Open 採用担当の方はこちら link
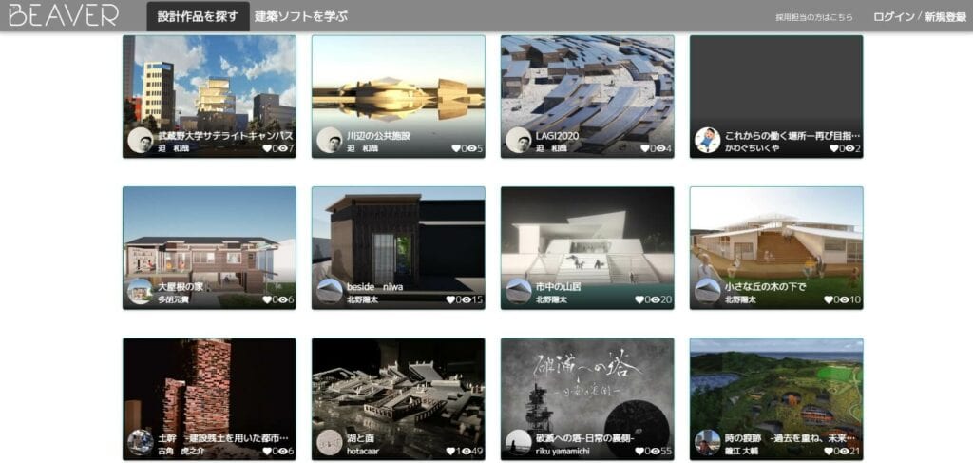 813,17
